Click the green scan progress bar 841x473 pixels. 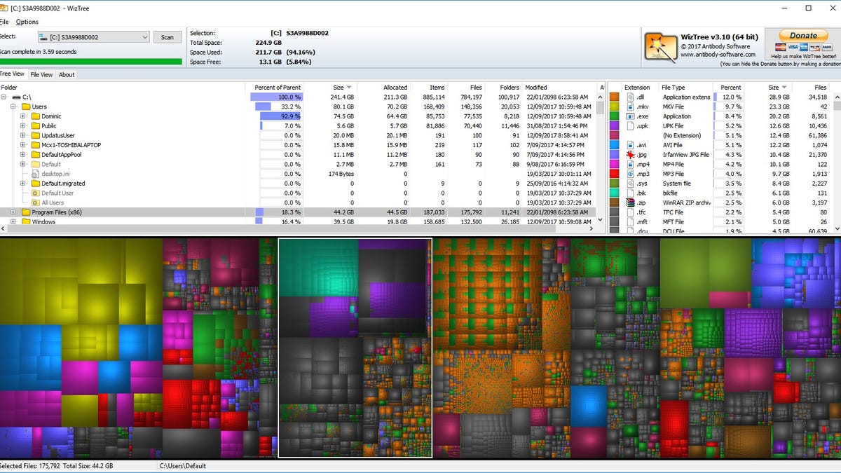tap(90, 62)
